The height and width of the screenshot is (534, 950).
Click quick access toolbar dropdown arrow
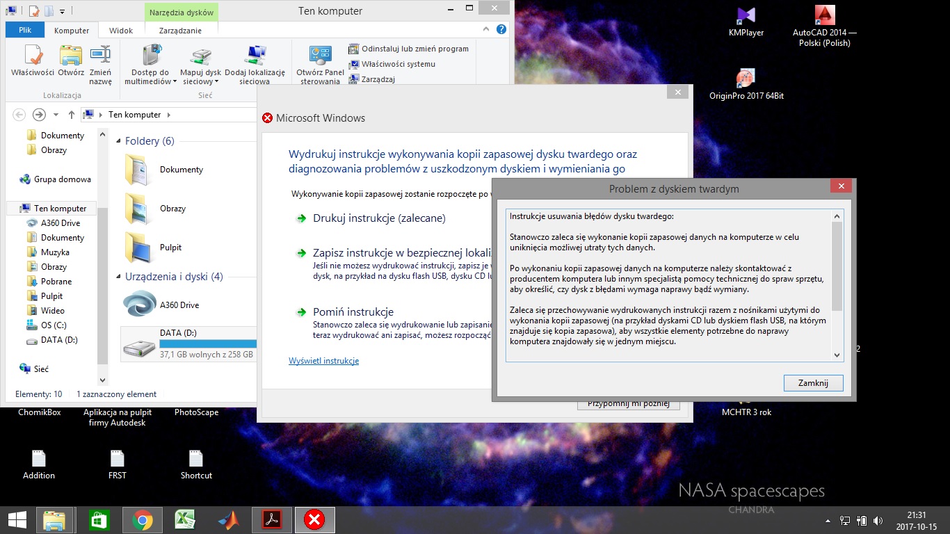(62, 11)
